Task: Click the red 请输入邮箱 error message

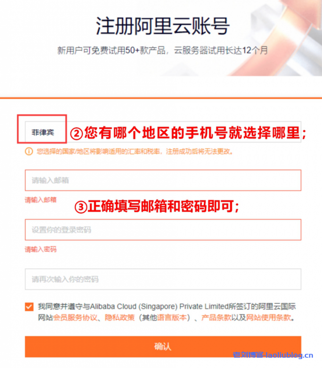Action: coord(41,200)
